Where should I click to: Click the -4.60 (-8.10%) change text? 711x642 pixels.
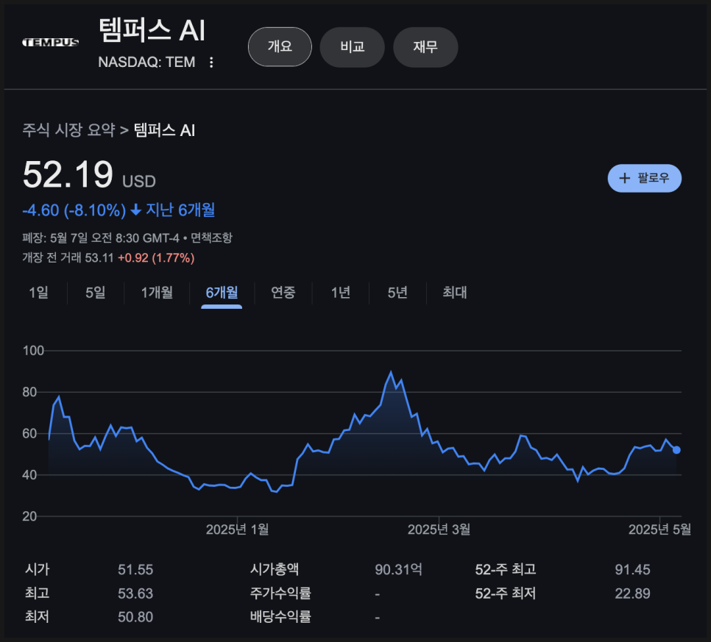tap(74, 210)
